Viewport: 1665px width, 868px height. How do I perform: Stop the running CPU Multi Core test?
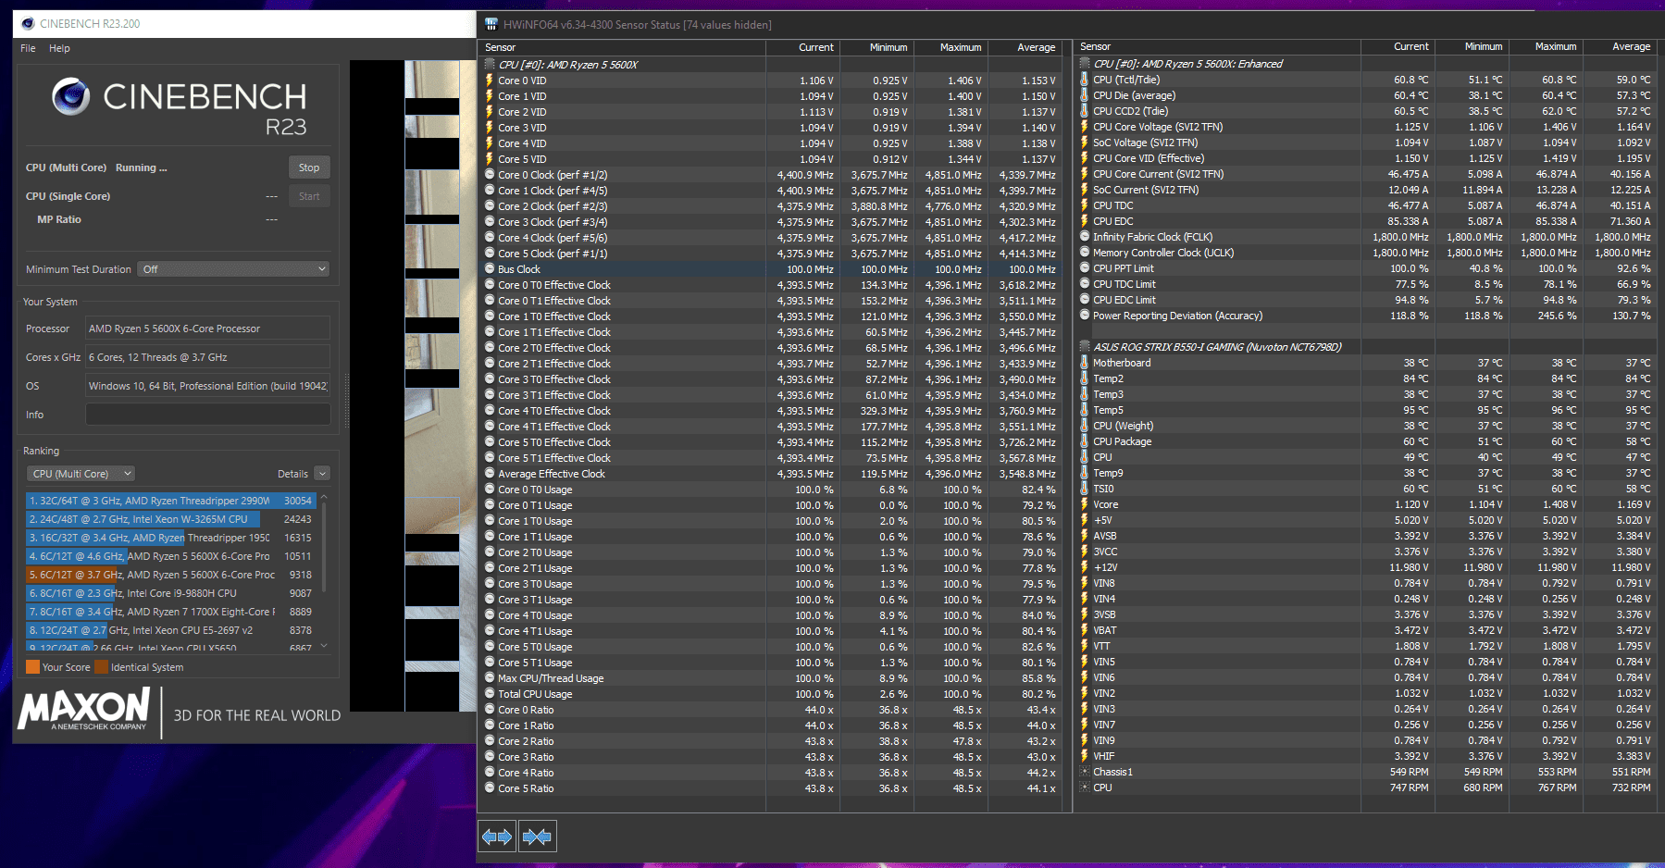[309, 167]
